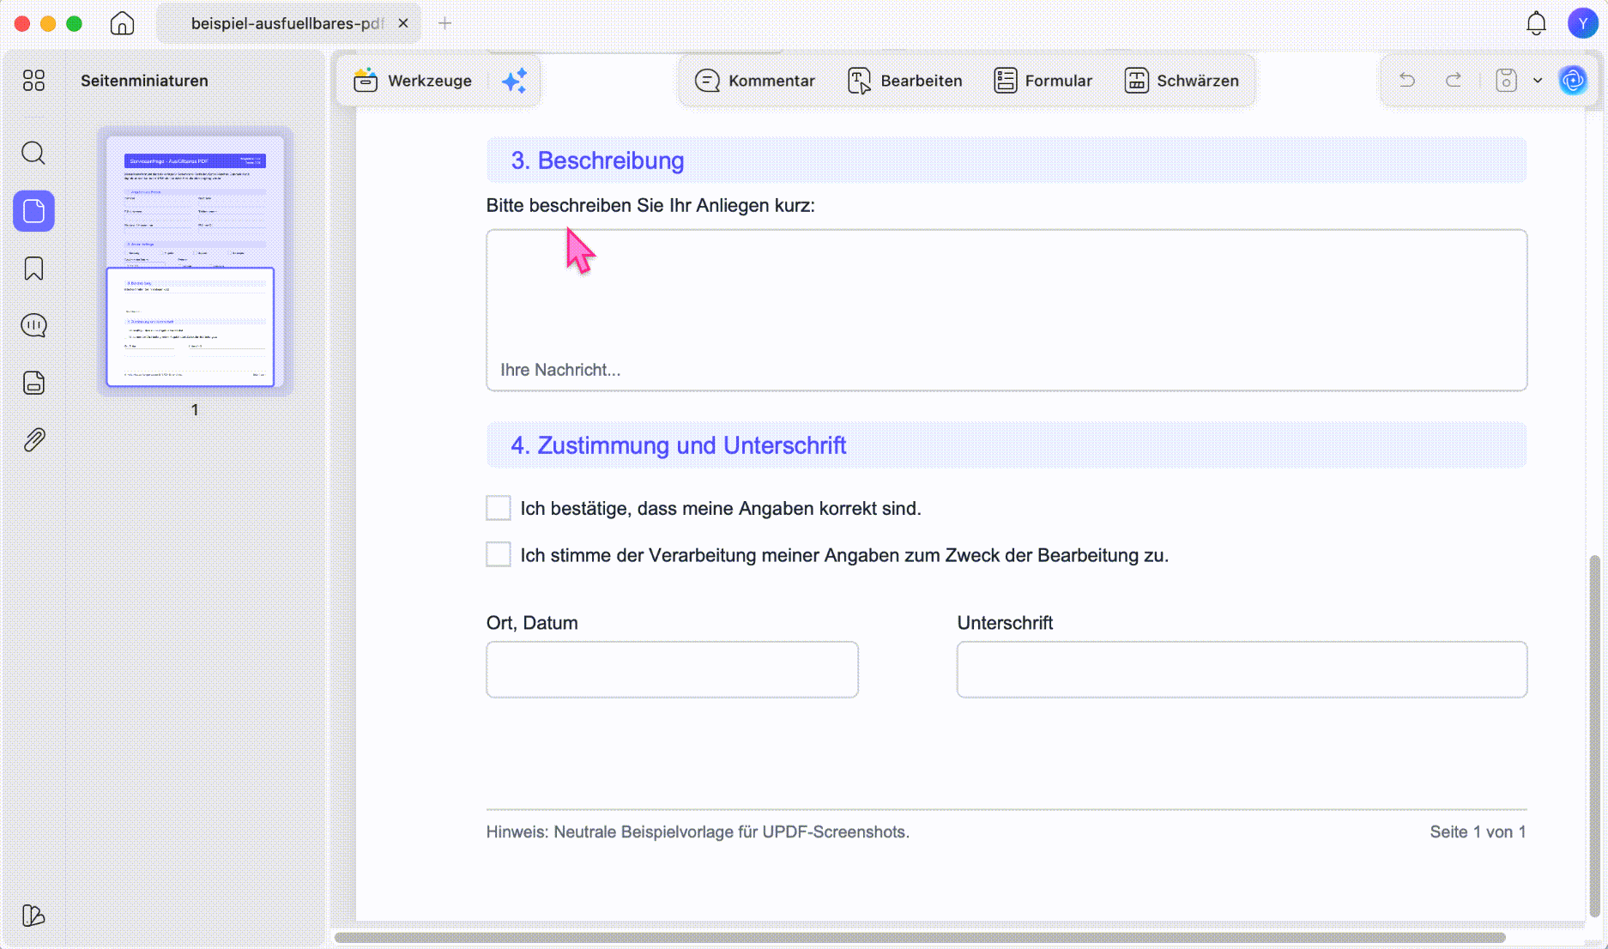The width and height of the screenshot is (1608, 949).
Task: Open the Werkzeuge tools menu
Action: click(x=413, y=81)
